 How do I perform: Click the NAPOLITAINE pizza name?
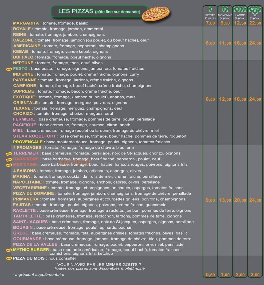(x=27, y=182)
